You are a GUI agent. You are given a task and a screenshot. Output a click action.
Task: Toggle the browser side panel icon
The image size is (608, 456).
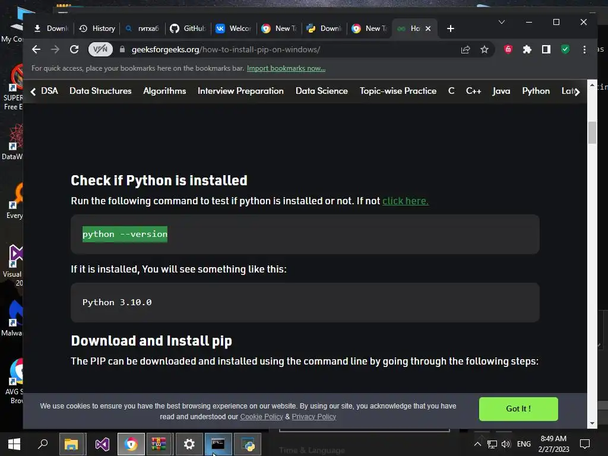[x=546, y=49]
